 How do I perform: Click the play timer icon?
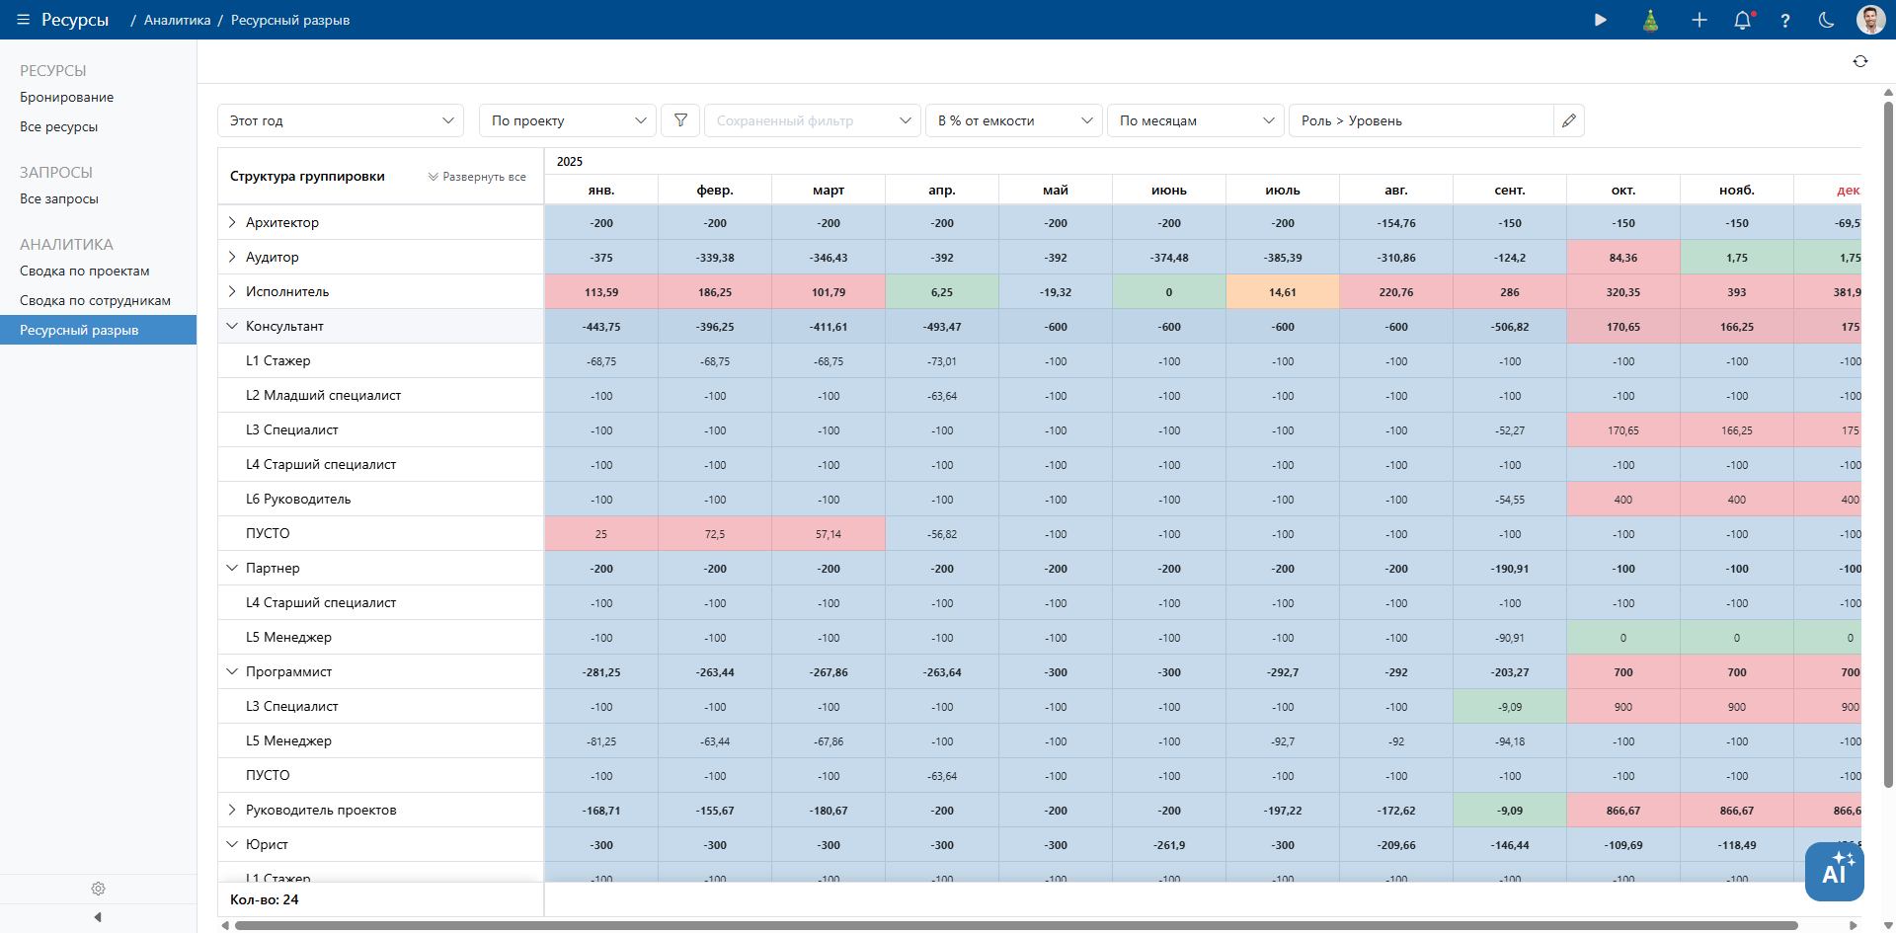click(1601, 20)
